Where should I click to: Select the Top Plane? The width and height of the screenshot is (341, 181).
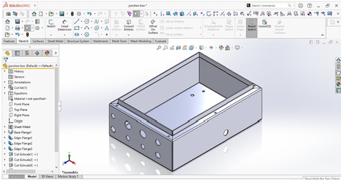pos(21,110)
